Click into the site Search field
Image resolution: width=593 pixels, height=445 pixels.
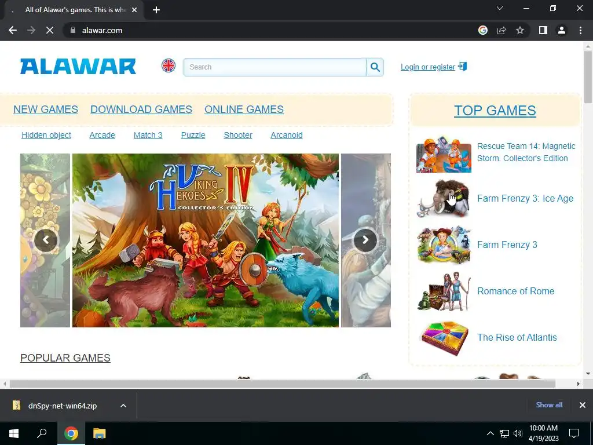[x=274, y=67]
